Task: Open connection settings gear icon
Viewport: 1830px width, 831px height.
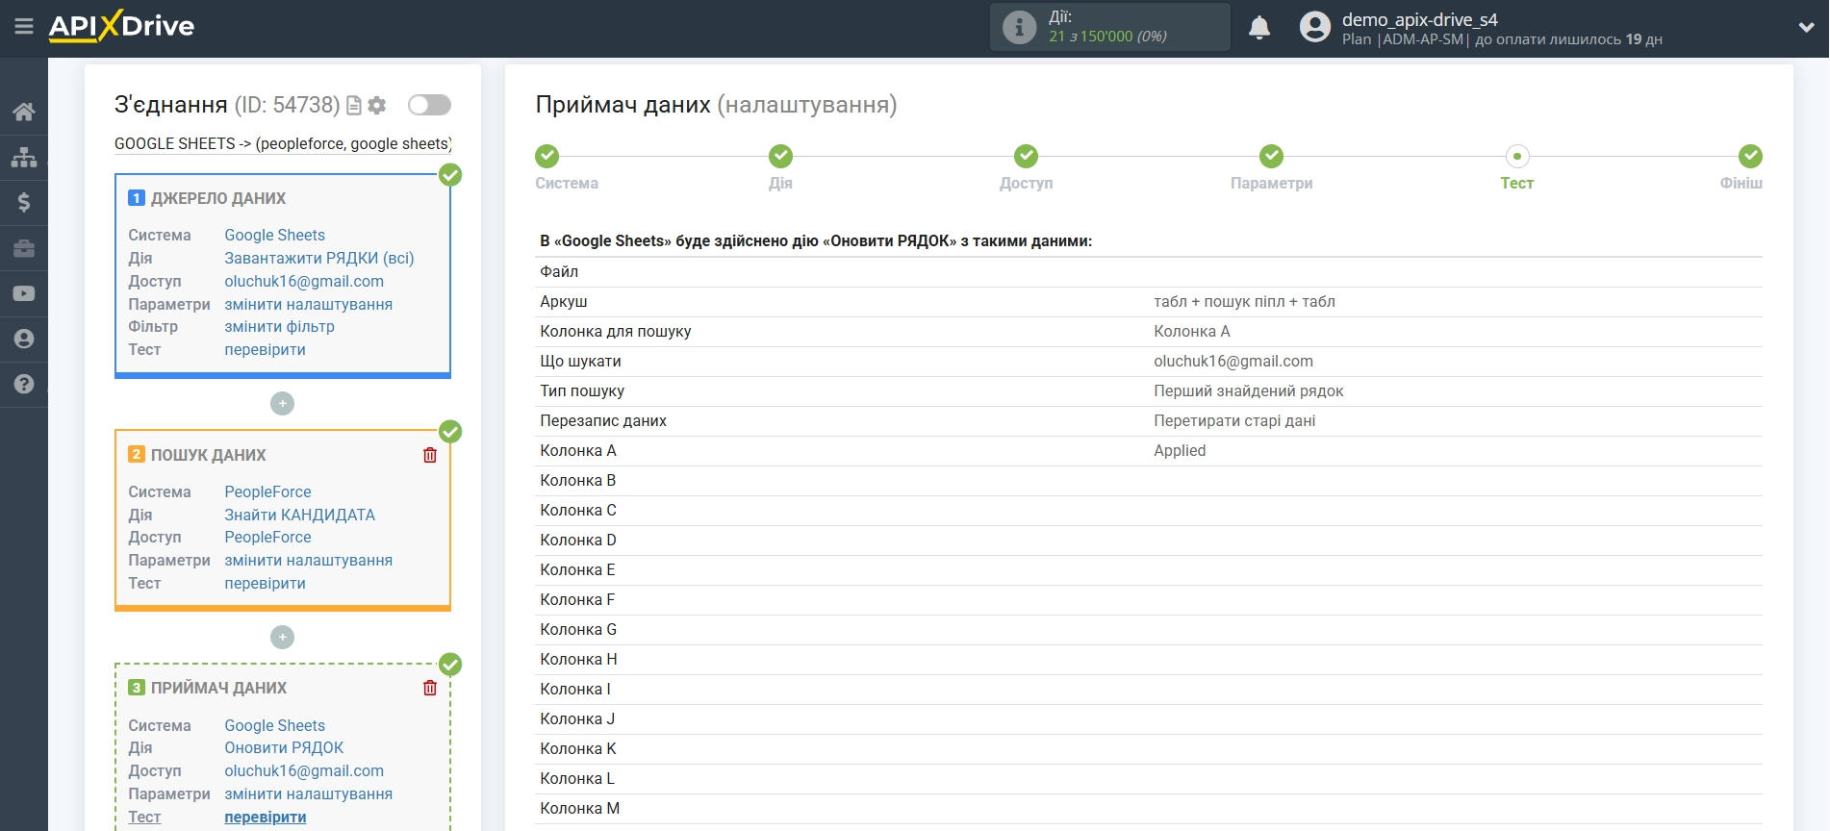Action: coord(377,106)
